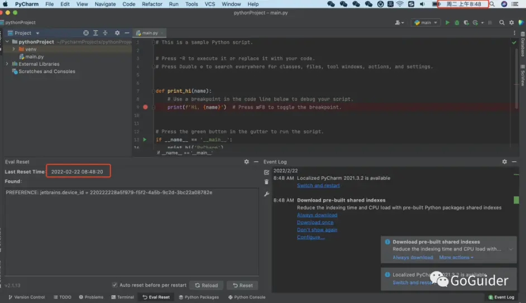Viewport: 526px width, 303px height.
Task: Expand External Libraries node
Action: [7, 64]
